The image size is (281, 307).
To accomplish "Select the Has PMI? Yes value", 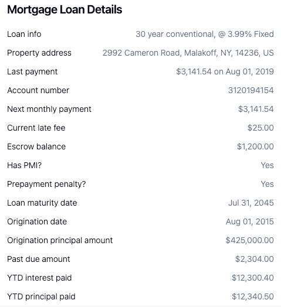I will tap(267, 165).
